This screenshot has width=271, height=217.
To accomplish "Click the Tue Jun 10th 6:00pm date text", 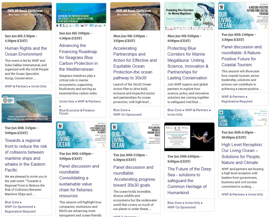I will (x=185, y=159).
